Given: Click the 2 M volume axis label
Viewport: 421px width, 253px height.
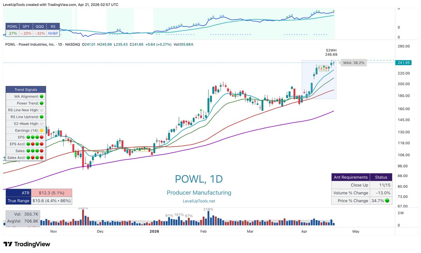Looking at the screenshot, I should (x=400, y=213).
